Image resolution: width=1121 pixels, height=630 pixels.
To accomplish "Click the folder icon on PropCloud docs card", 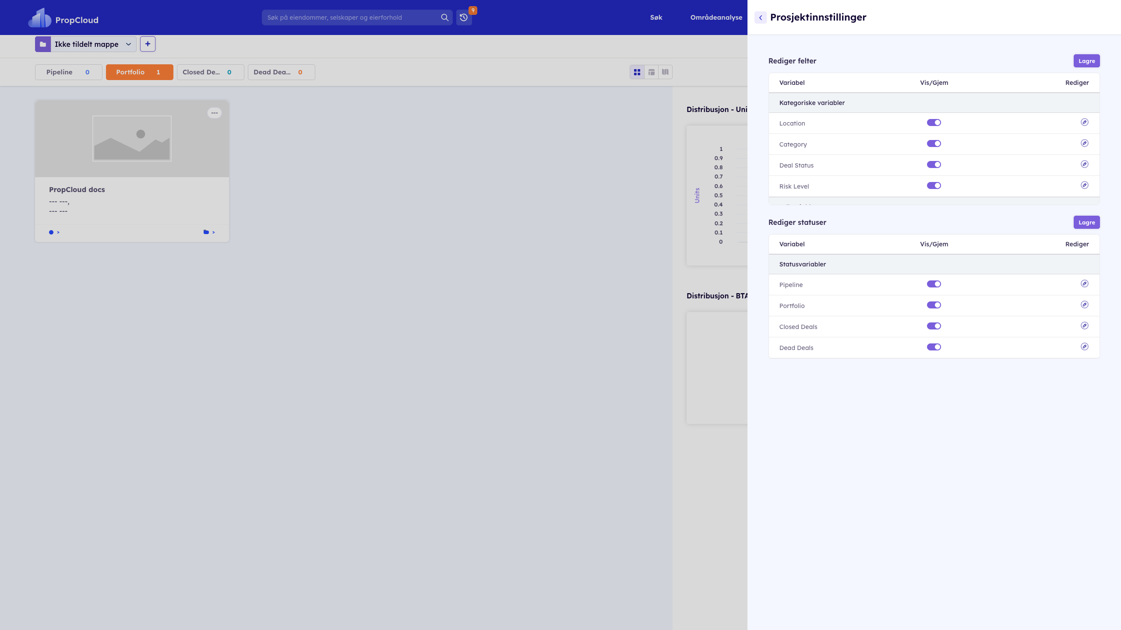I will click(x=206, y=232).
